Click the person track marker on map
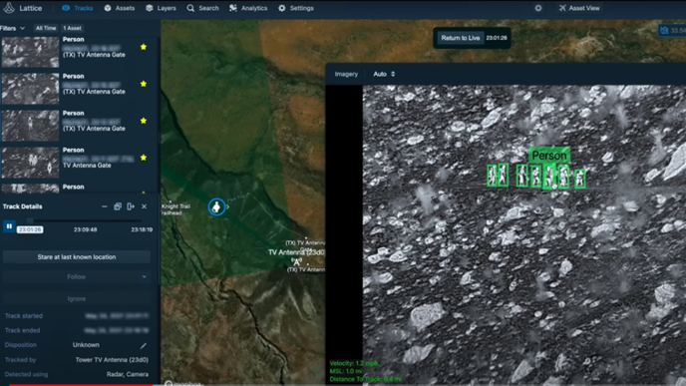Viewport: 686px width, 386px height. [x=216, y=207]
